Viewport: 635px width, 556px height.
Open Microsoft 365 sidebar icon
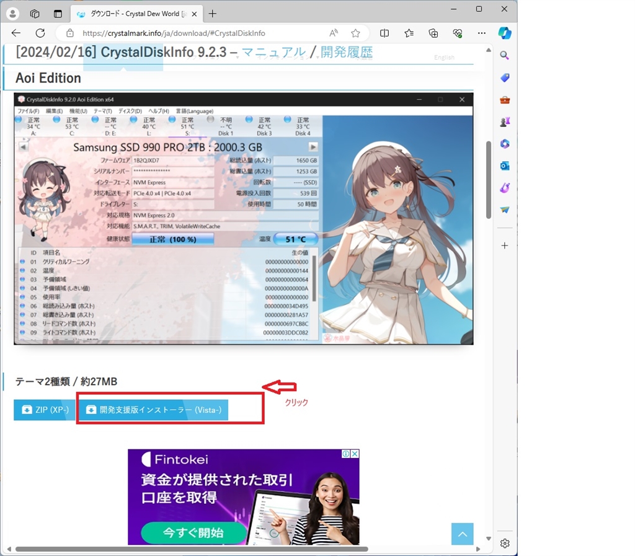[505, 144]
